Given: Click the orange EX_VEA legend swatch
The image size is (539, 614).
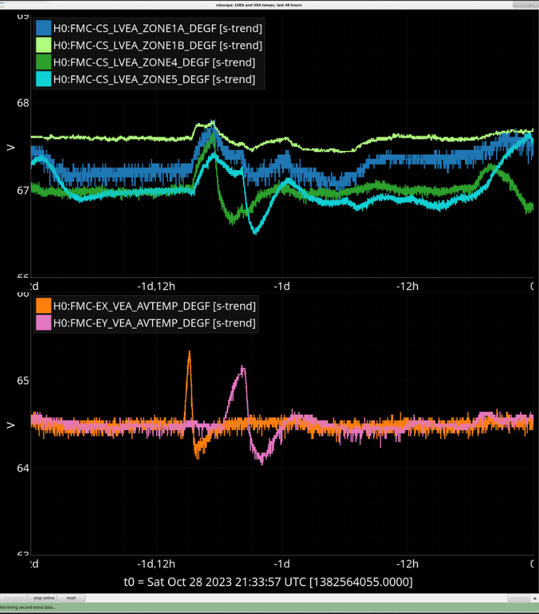Looking at the screenshot, I should (x=44, y=306).
